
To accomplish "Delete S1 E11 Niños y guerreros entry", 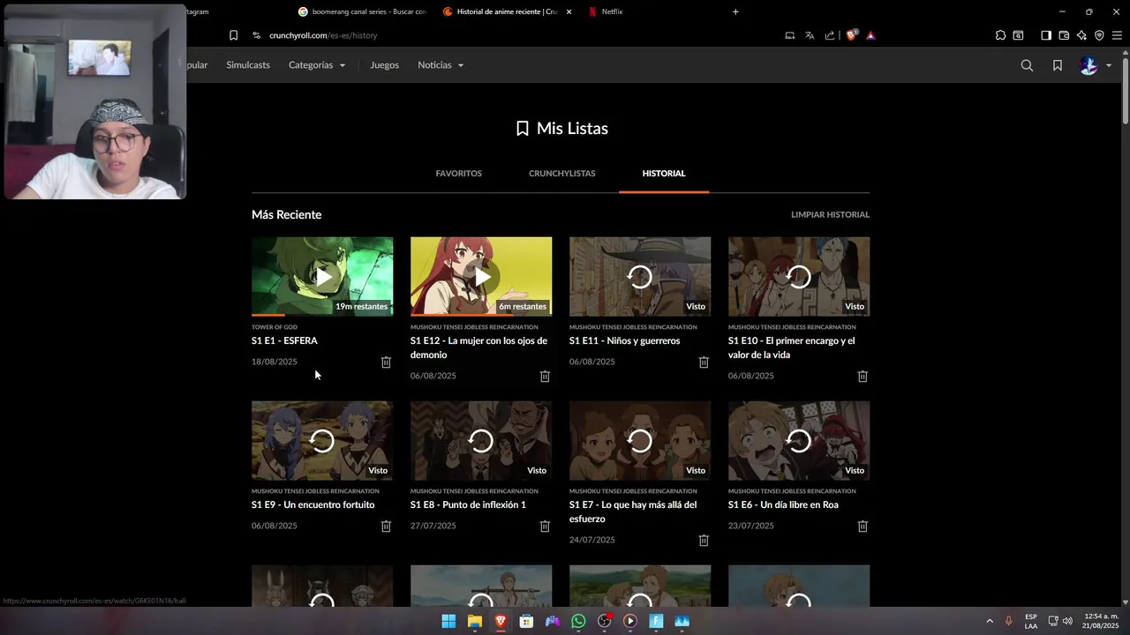I will [704, 362].
